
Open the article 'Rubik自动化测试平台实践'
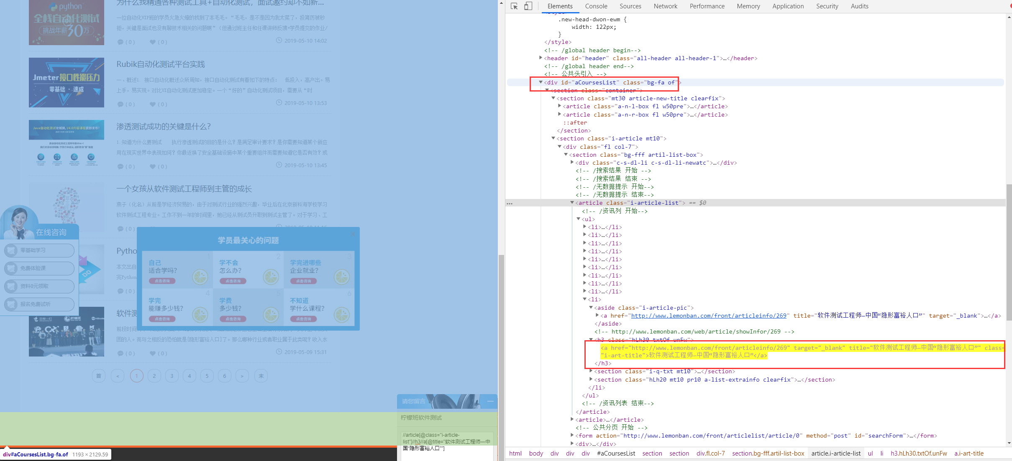coord(161,64)
